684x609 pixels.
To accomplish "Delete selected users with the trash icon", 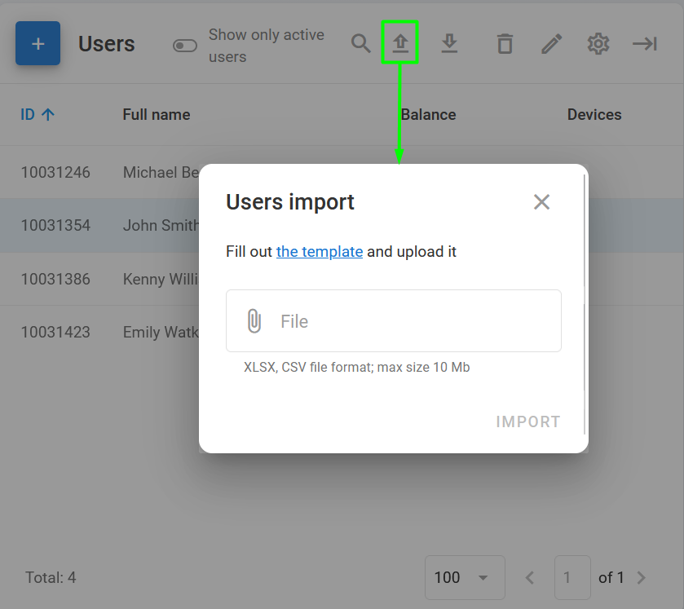I will coord(505,44).
